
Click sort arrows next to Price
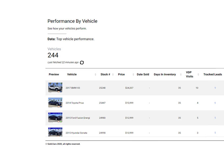133,75
